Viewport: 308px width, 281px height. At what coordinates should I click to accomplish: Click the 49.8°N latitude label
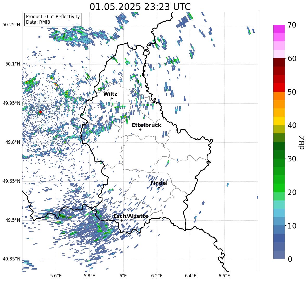(x=13, y=142)
